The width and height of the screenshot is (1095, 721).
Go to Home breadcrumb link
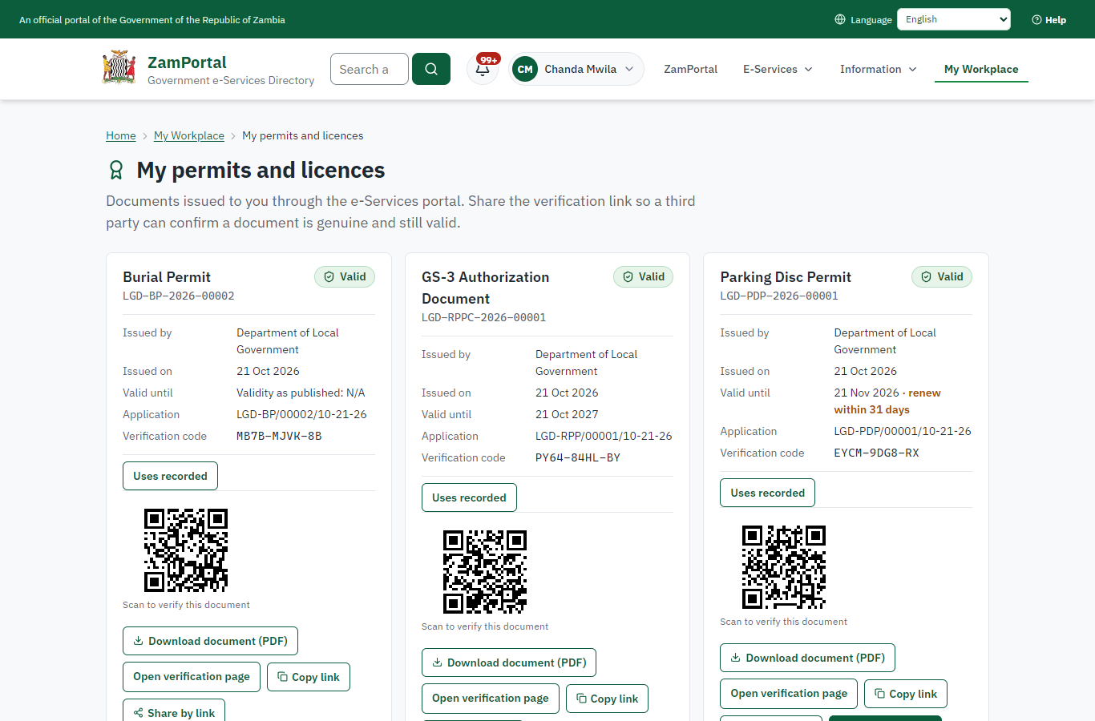pyautogui.click(x=121, y=135)
